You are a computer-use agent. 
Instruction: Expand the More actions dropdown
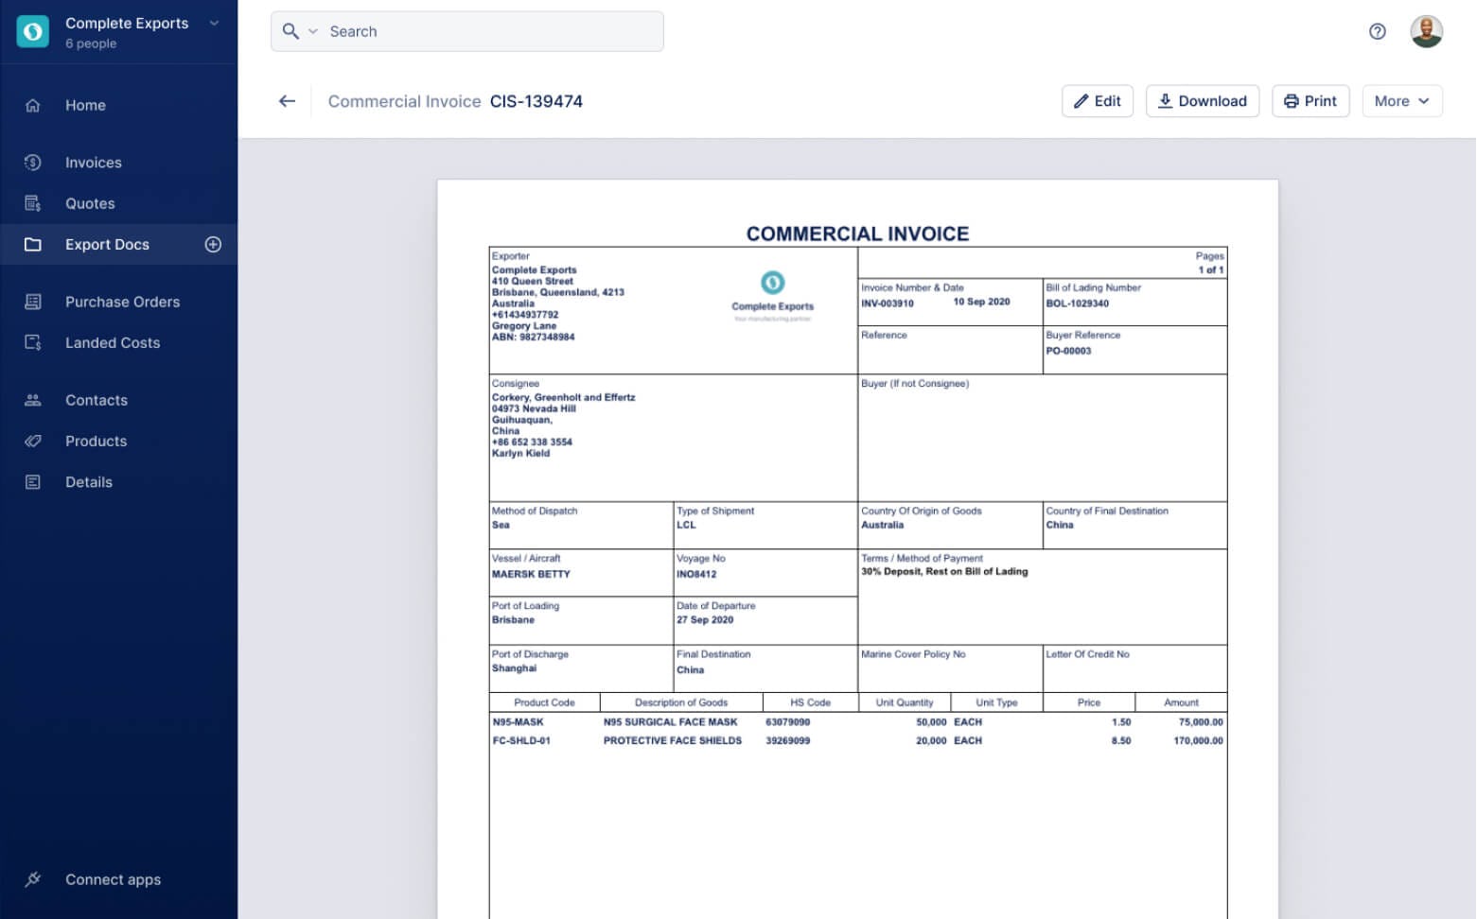coord(1401,101)
